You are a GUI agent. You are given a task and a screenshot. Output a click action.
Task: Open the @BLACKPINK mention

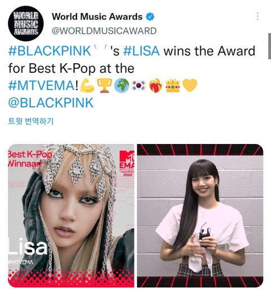click(x=51, y=103)
